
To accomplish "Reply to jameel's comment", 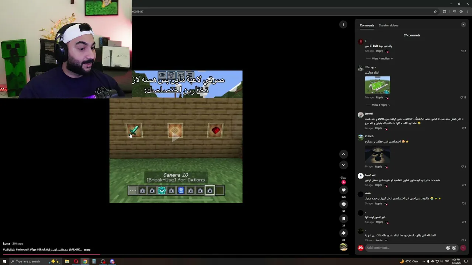I will 378,128.
